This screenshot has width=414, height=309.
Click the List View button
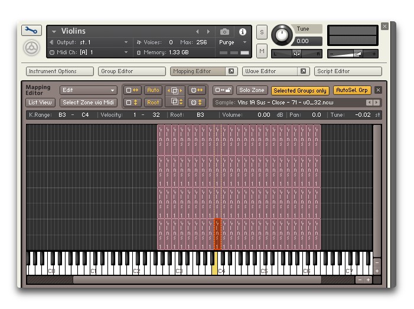(x=40, y=102)
